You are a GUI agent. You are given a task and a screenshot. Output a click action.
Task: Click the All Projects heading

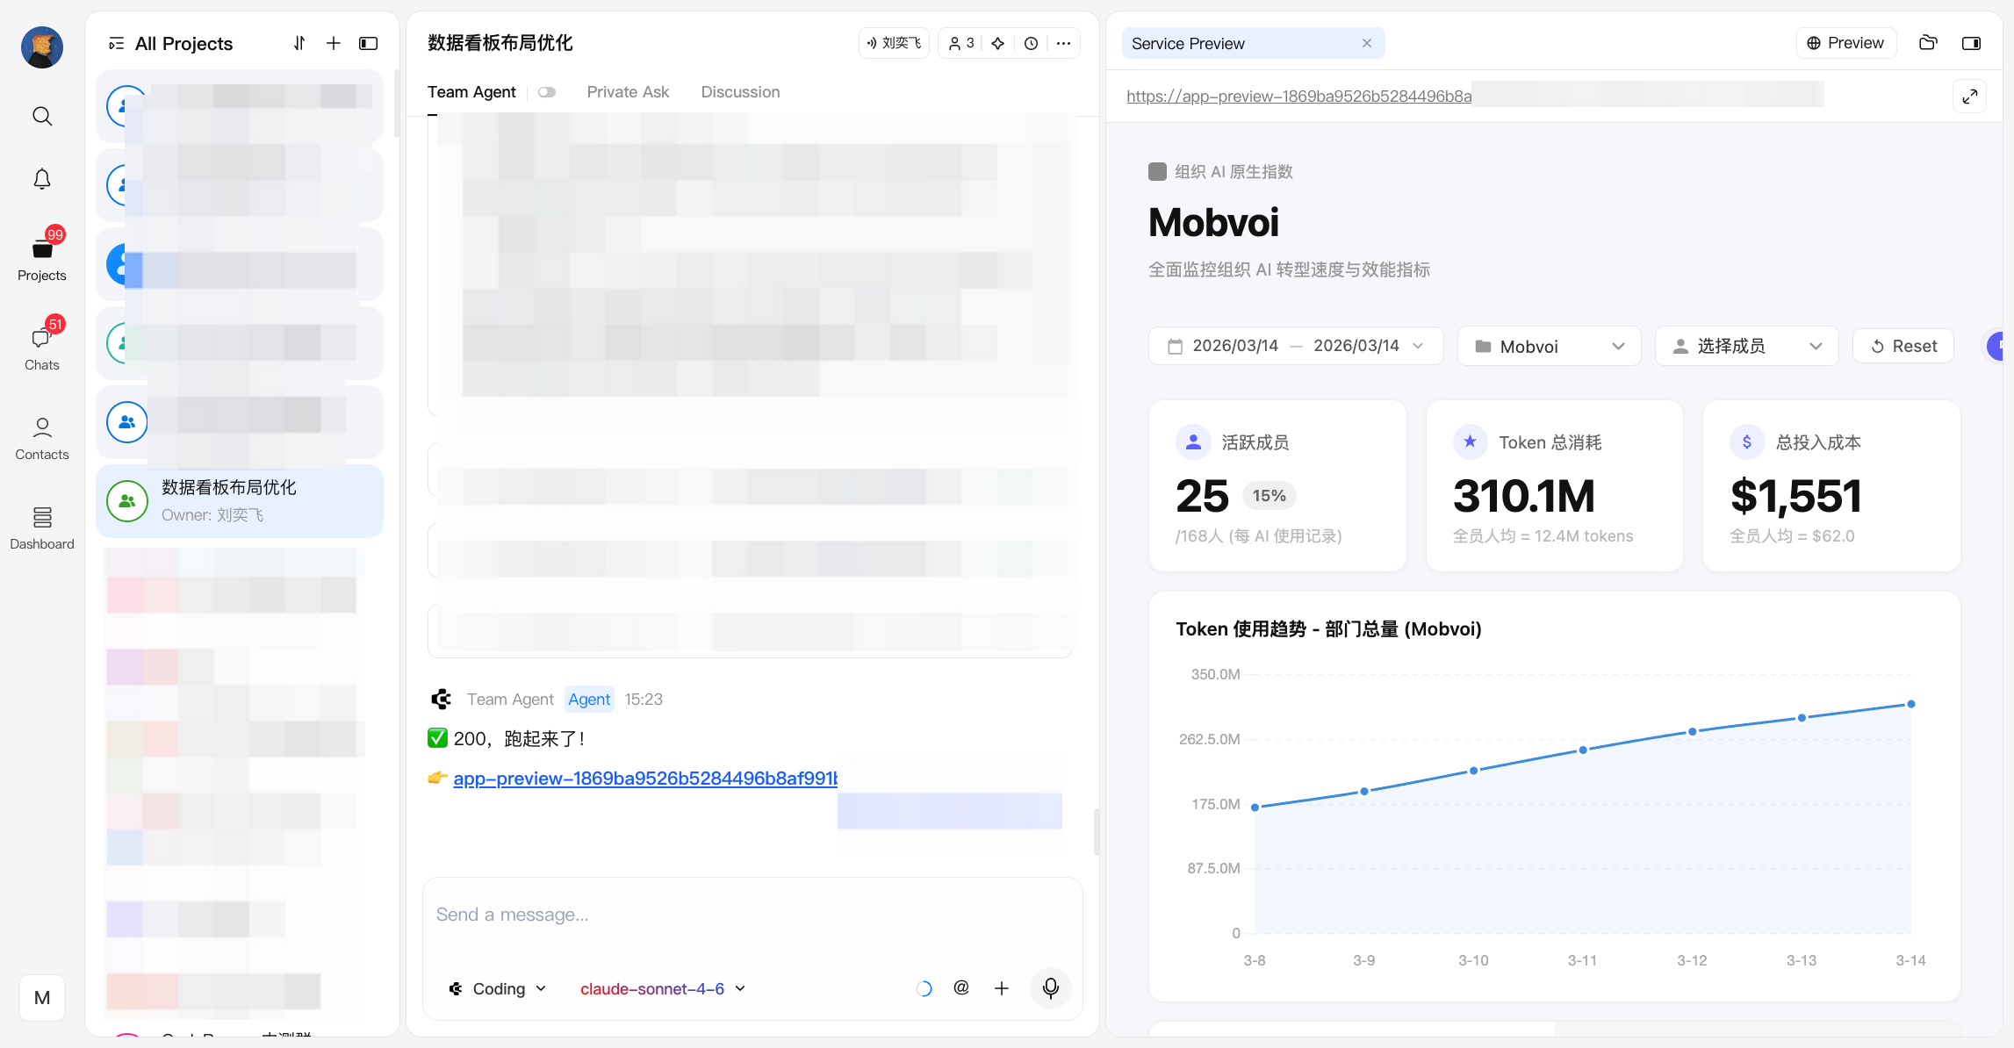[x=183, y=44]
